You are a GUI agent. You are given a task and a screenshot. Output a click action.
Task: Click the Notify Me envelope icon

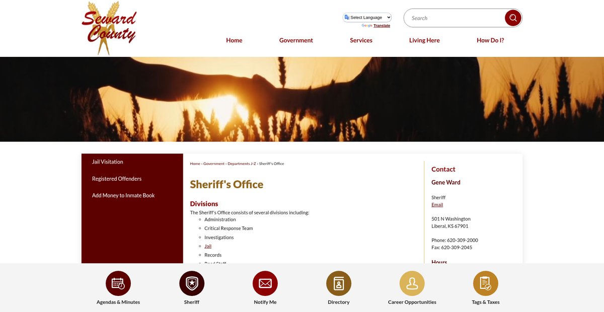(265, 283)
